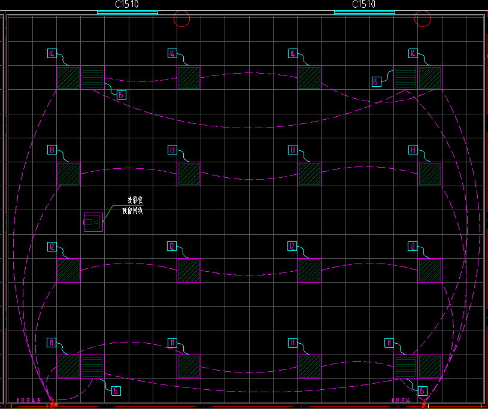Select the red switch symbol at the bottom-right door
The image size is (488, 409).
(x=423, y=404)
